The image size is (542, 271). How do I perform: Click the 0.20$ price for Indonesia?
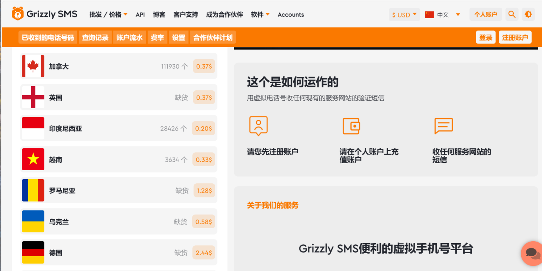pyautogui.click(x=204, y=129)
